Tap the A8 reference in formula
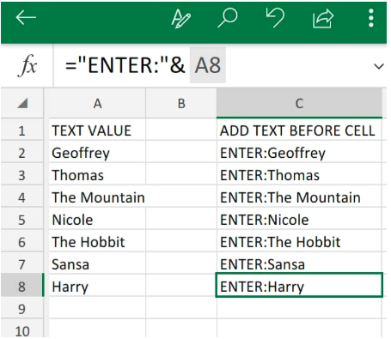Image resolution: width=391 pixels, height=339 pixels. click(208, 65)
